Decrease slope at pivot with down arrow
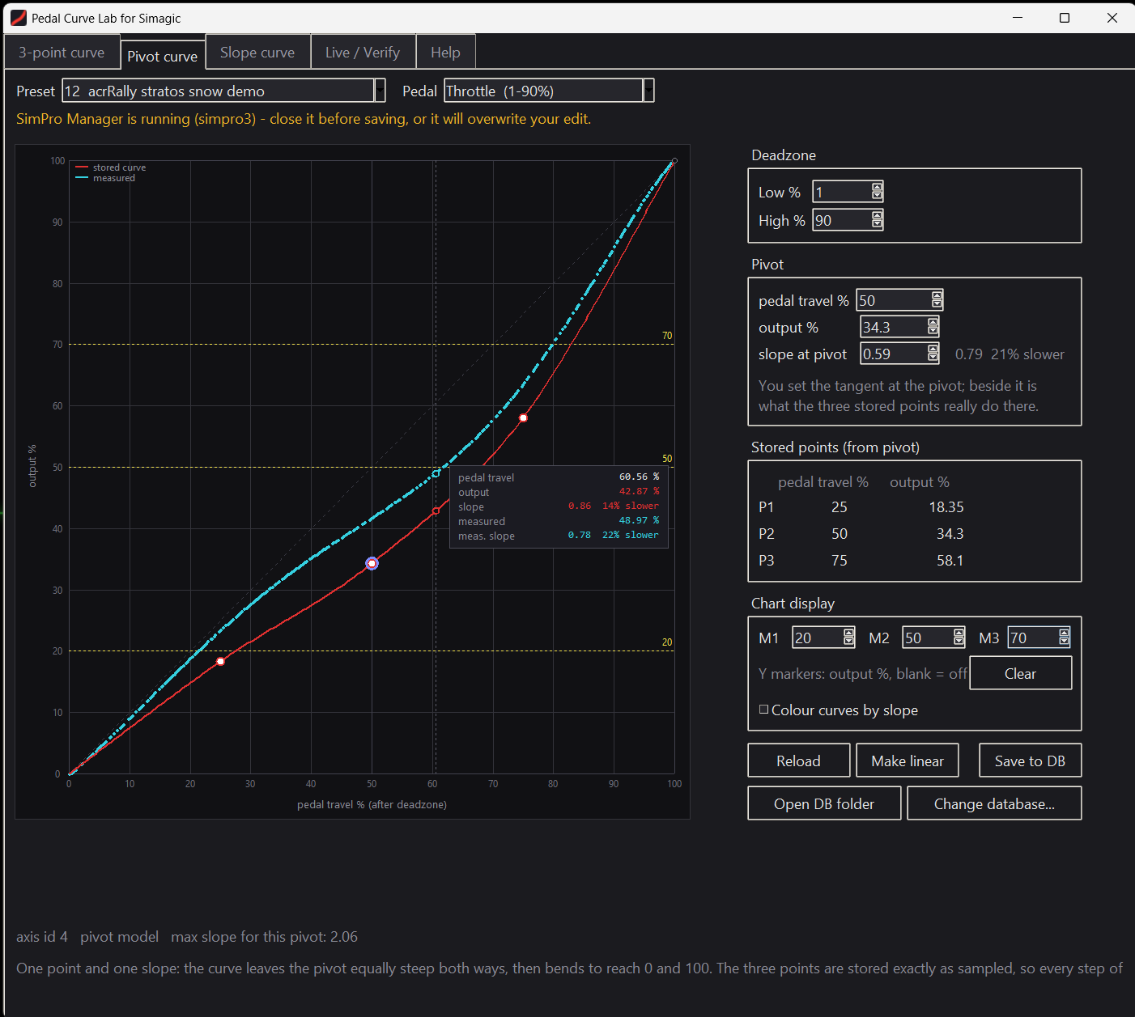Viewport: 1135px width, 1017px height. 933,358
